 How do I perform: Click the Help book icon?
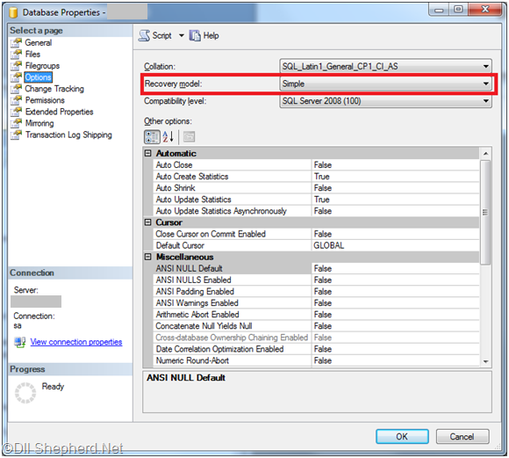(x=195, y=35)
